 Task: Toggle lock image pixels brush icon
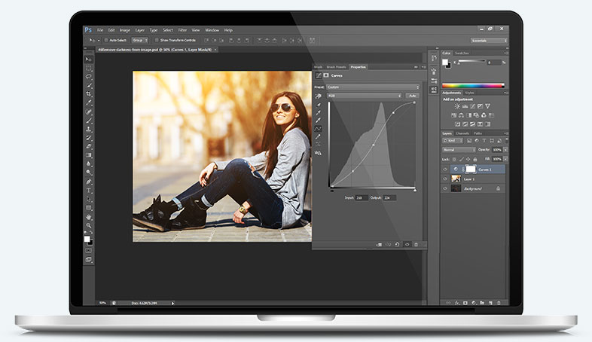click(462, 159)
